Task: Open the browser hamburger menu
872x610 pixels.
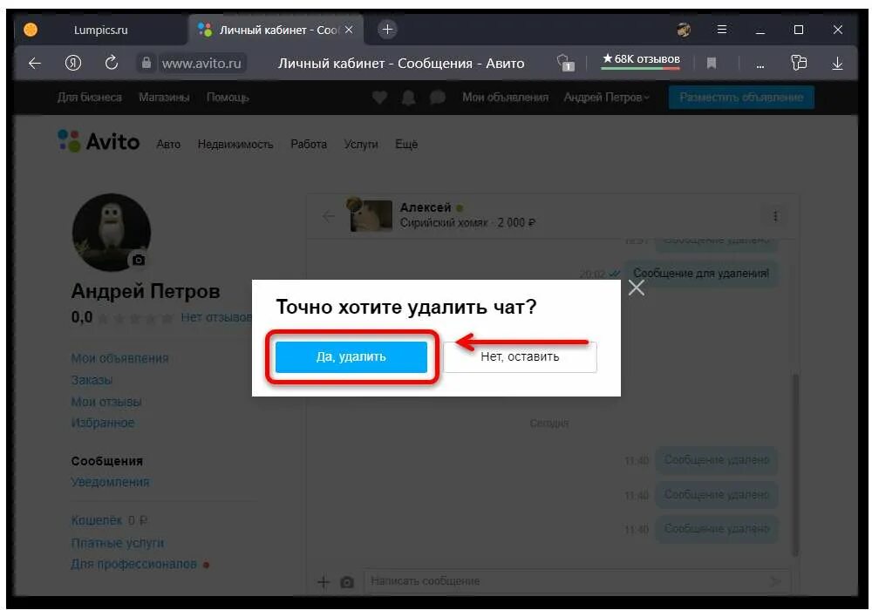Action: [x=722, y=30]
